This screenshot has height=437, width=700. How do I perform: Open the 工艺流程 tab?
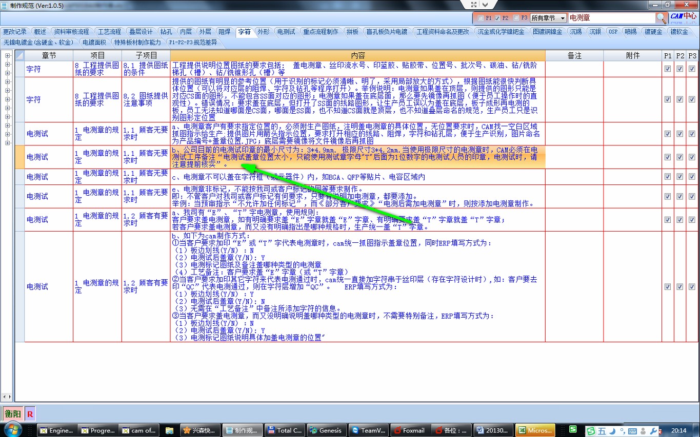point(109,32)
